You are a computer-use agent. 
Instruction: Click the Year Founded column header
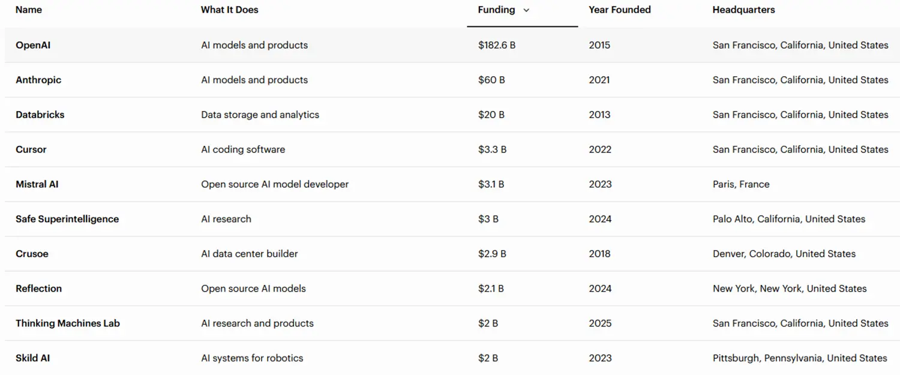[619, 10]
